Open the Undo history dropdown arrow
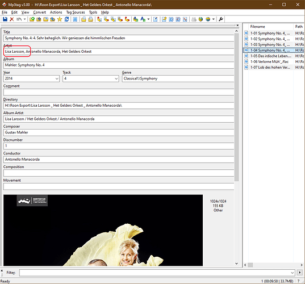 pyautogui.click(x=24, y=19)
